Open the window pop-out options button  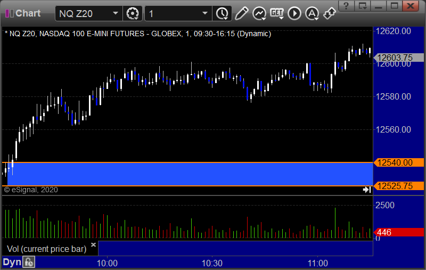click(x=363, y=6)
